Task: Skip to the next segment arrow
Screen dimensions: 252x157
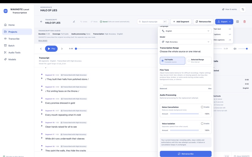Action: pyautogui.click(x=62, y=49)
